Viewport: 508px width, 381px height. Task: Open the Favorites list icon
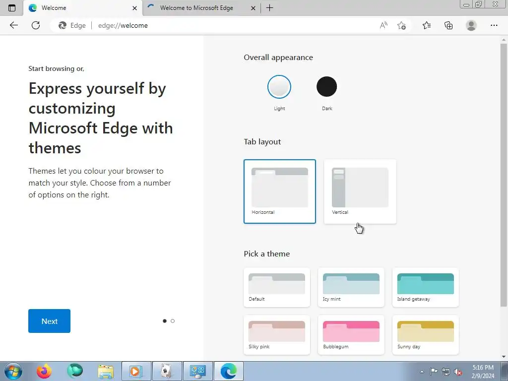427,25
